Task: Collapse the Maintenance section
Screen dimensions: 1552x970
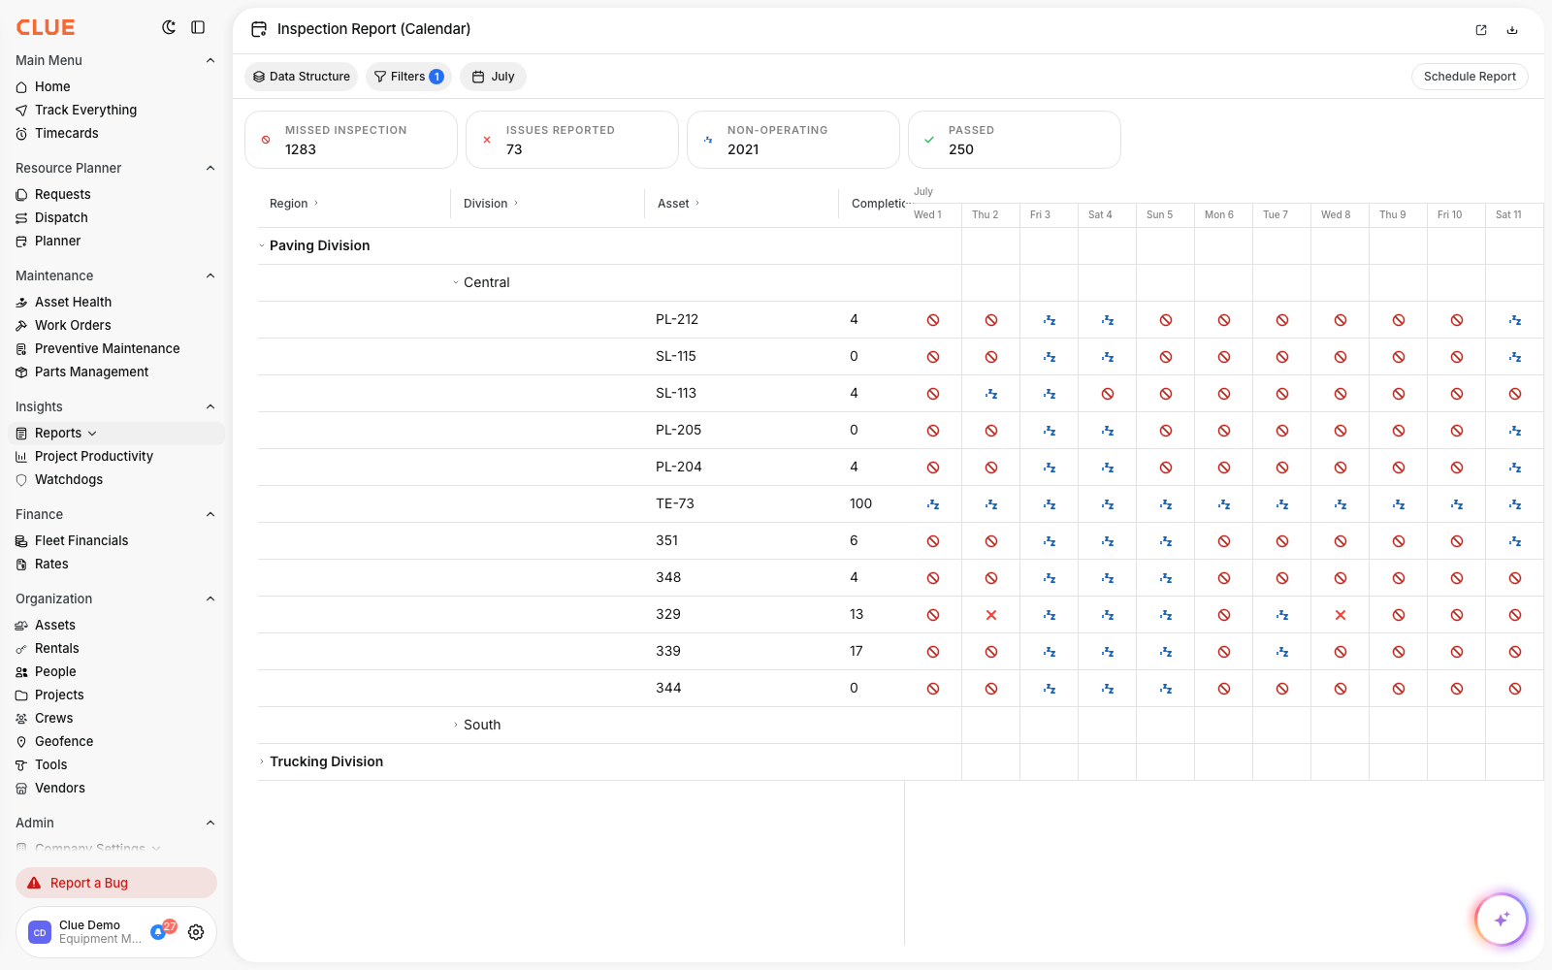Action: (210, 275)
